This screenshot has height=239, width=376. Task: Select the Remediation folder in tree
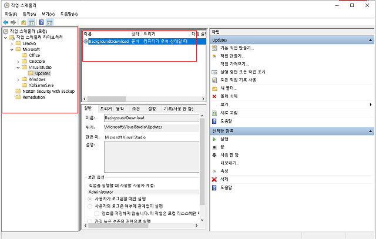click(33, 97)
